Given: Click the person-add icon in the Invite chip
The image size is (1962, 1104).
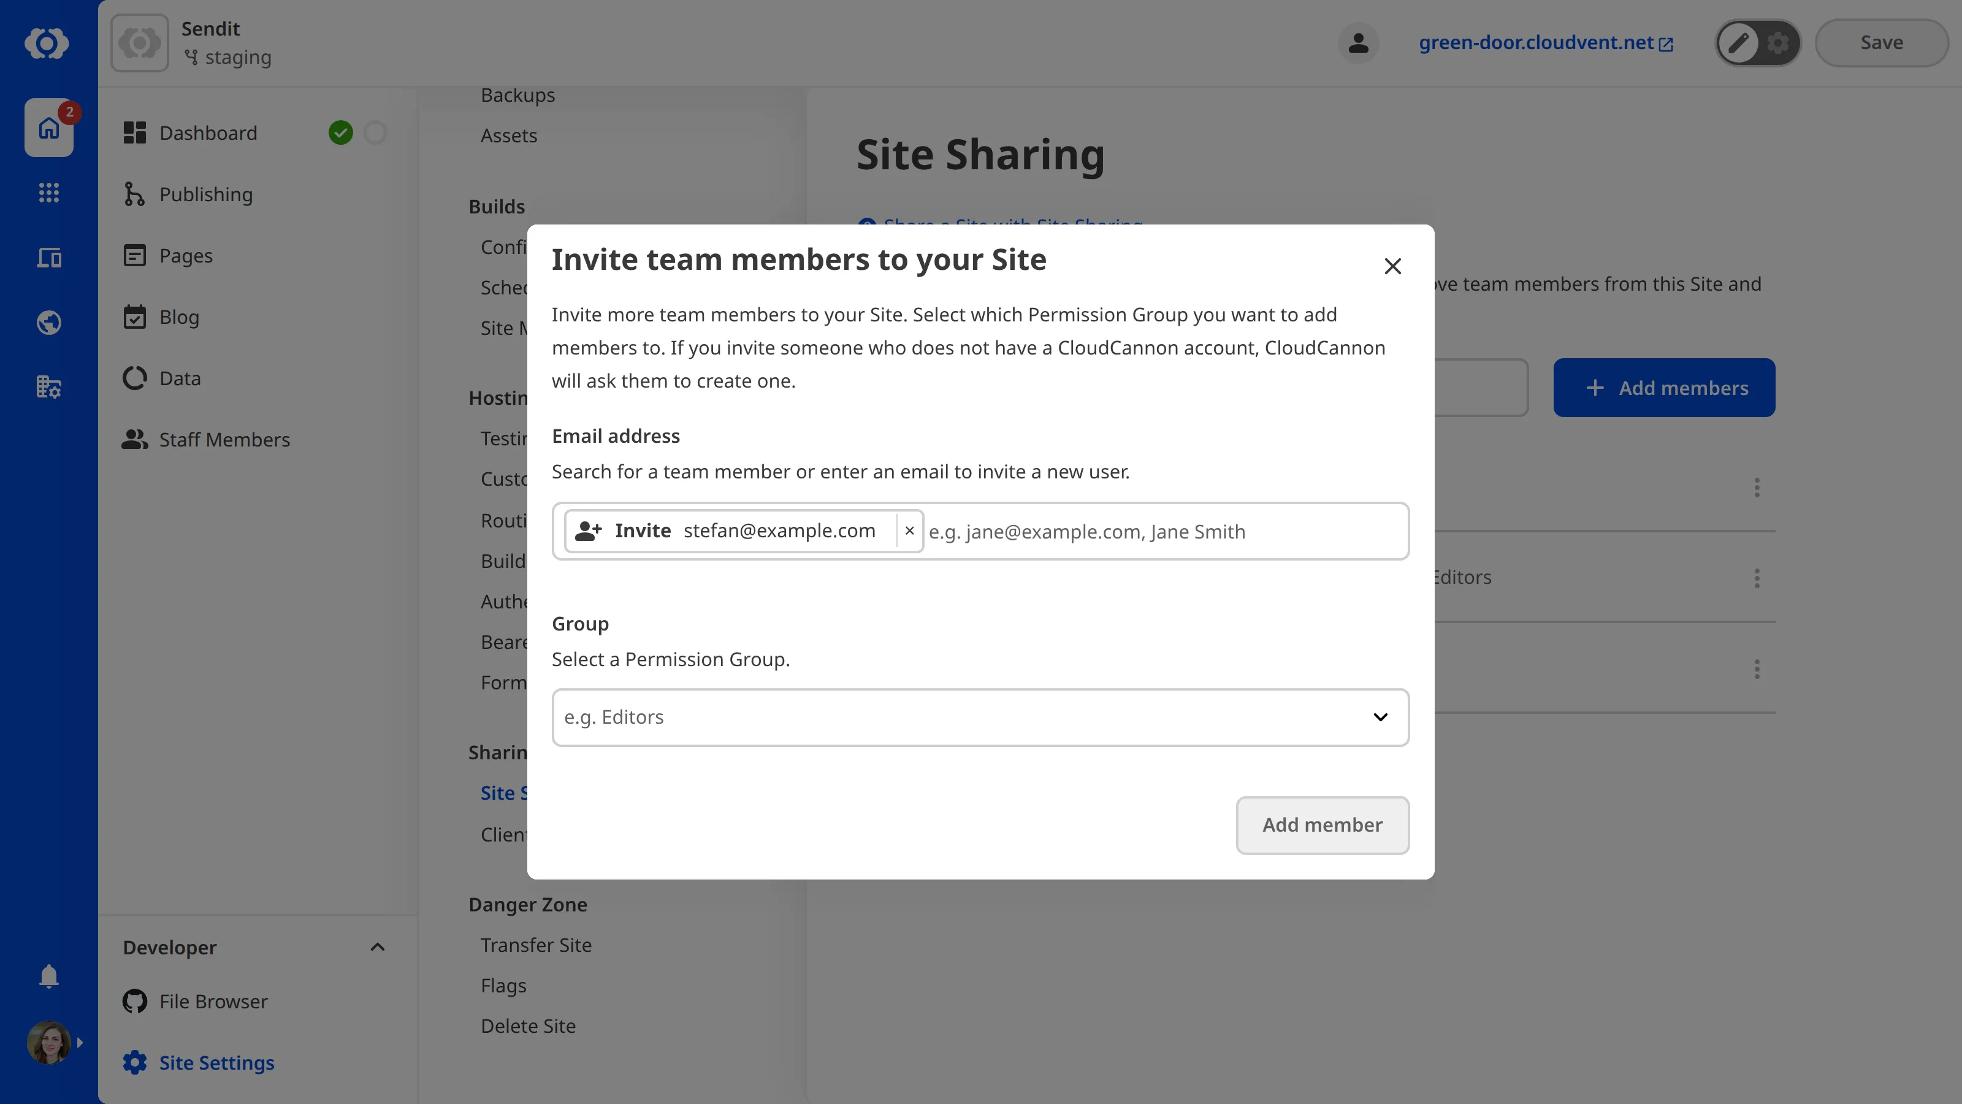Looking at the screenshot, I should [x=588, y=531].
